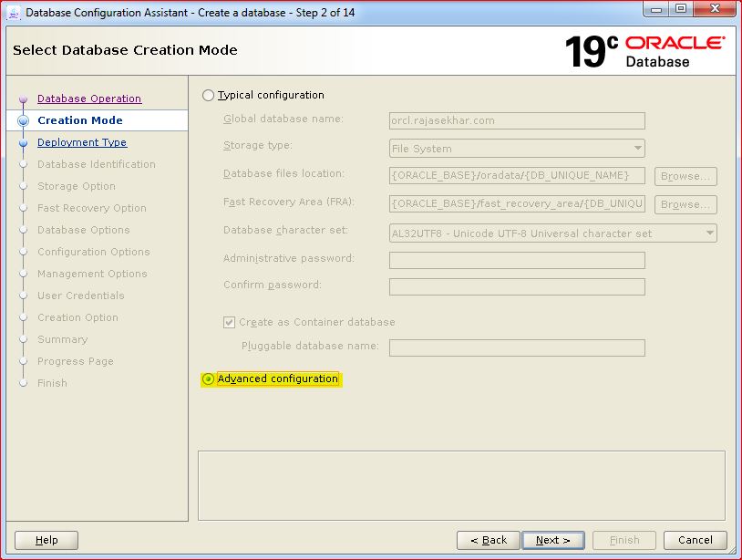Toggle Create as Container database checkbox
The height and width of the screenshot is (560, 742).
pos(230,322)
